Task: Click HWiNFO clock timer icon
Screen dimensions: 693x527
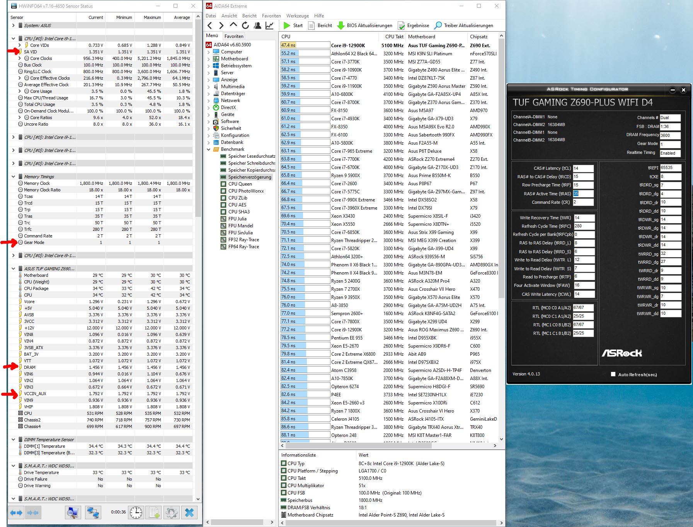Action: pos(136,513)
